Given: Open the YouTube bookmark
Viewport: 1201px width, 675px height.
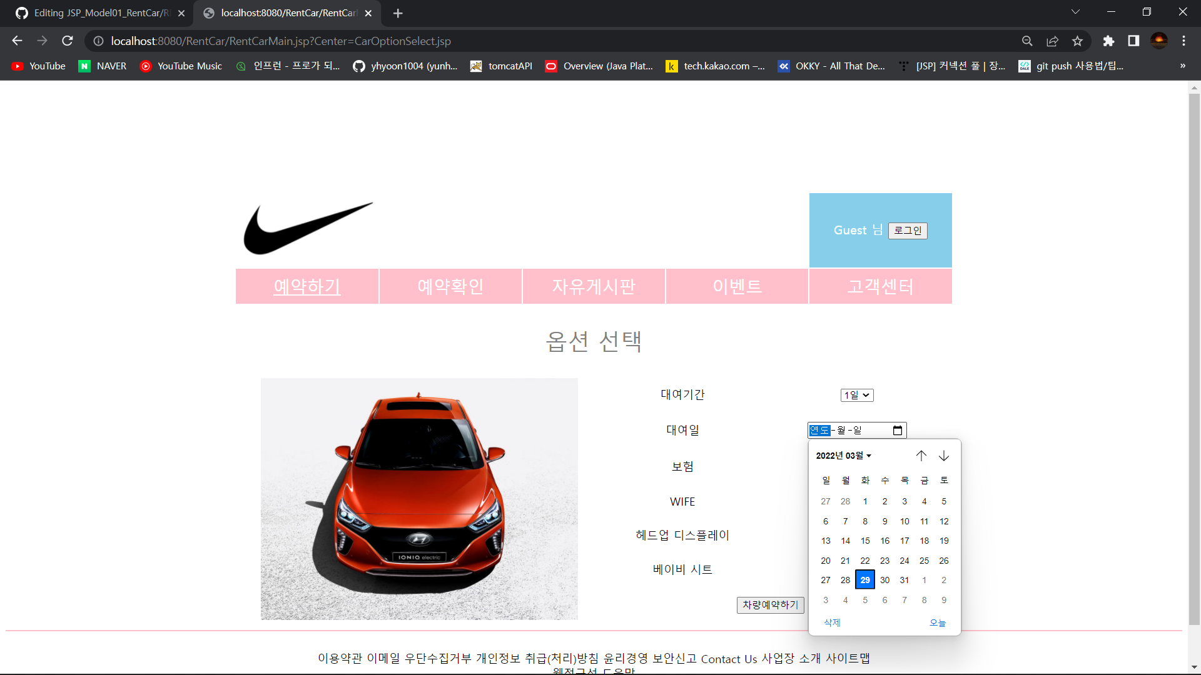Looking at the screenshot, I should point(38,66).
